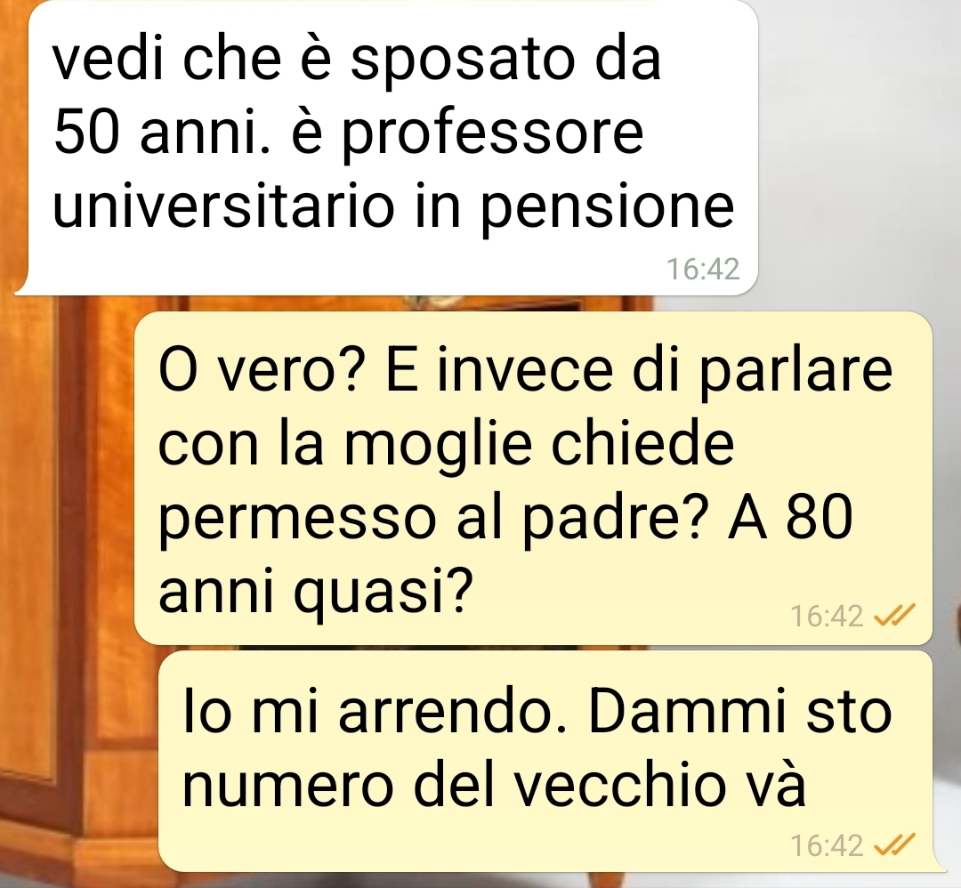The height and width of the screenshot is (888, 961).
Task: Click the word "professore" in the received message
Action: (492, 134)
